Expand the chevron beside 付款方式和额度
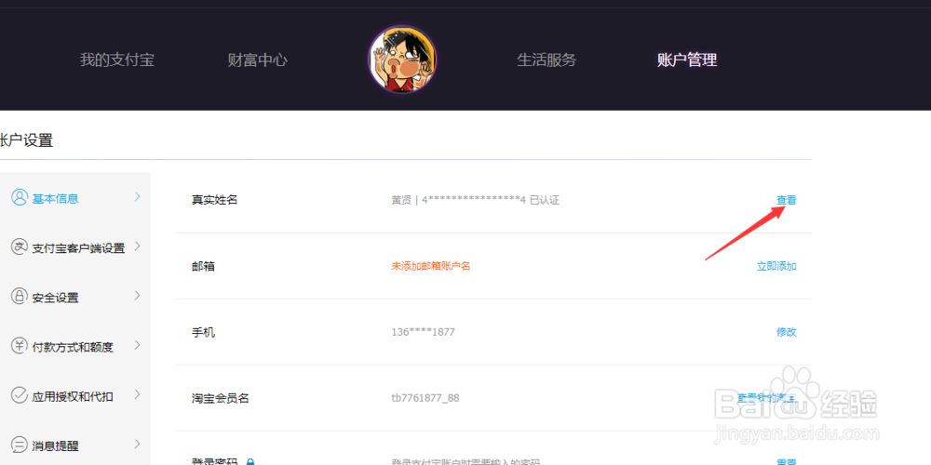This screenshot has width=931, height=465. coord(138,345)
